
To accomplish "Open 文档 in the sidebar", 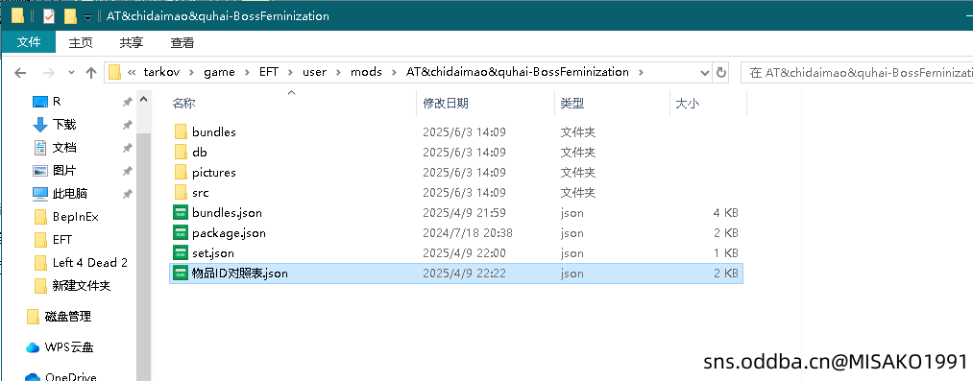I will pyautogui.click(x=64, y=148).
